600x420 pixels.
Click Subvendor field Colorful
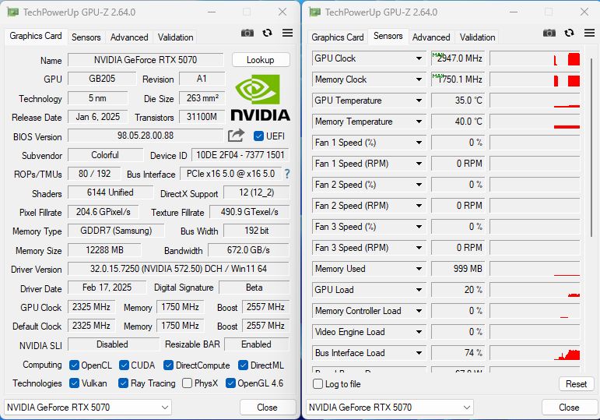[105, 155]
